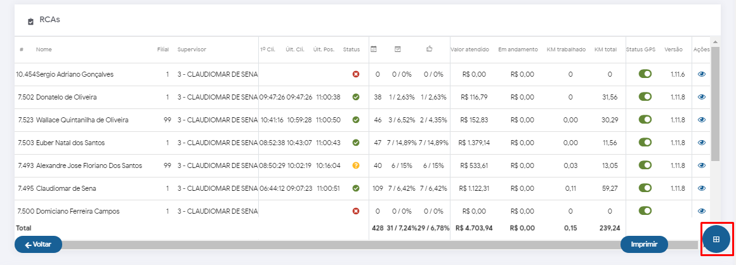Image resolution: width=736 pixels, height=265 pixels.
Task: Click the calendar column header icon
Action: pos(374,49)
